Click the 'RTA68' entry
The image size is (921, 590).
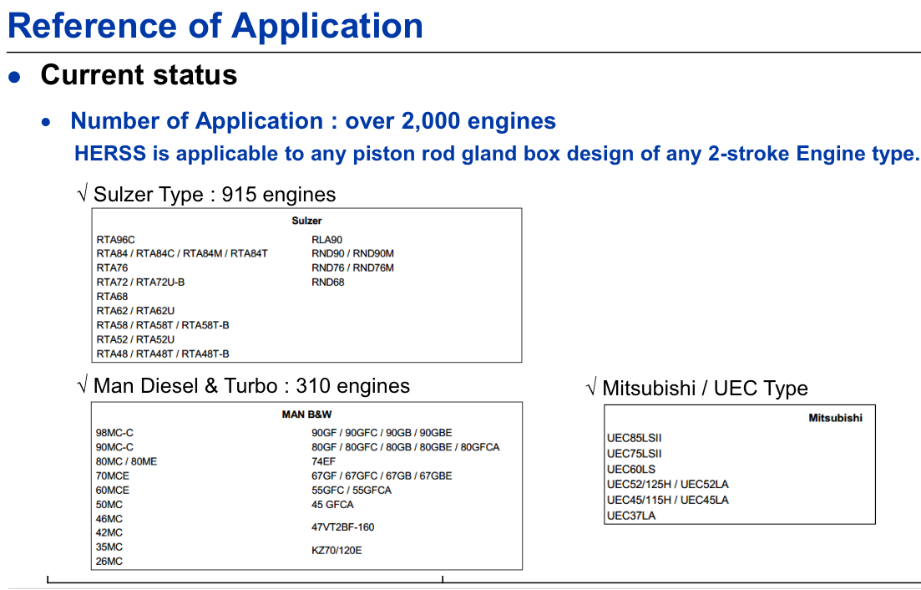pos(112,297)
